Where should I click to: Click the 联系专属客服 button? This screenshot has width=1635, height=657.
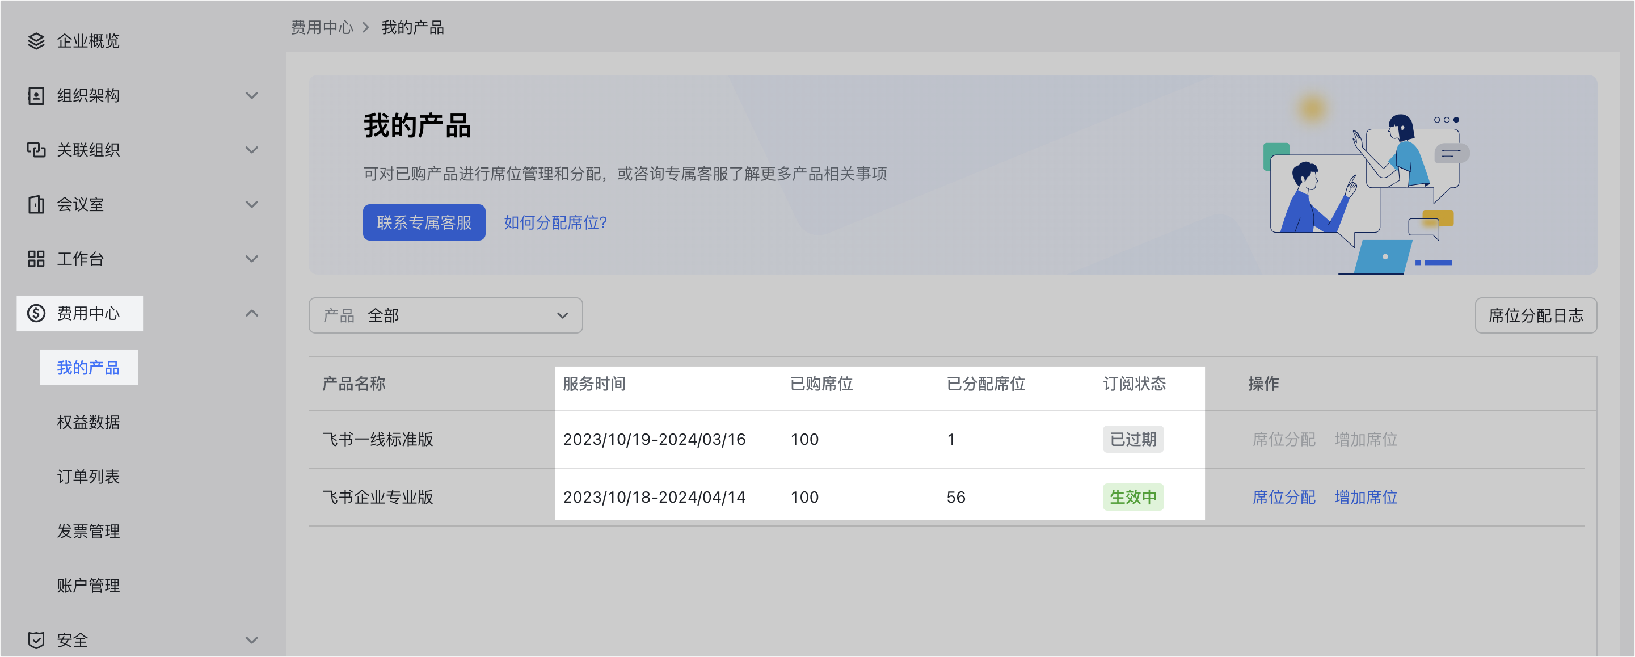pyautogui.click(x=424, y=222)
